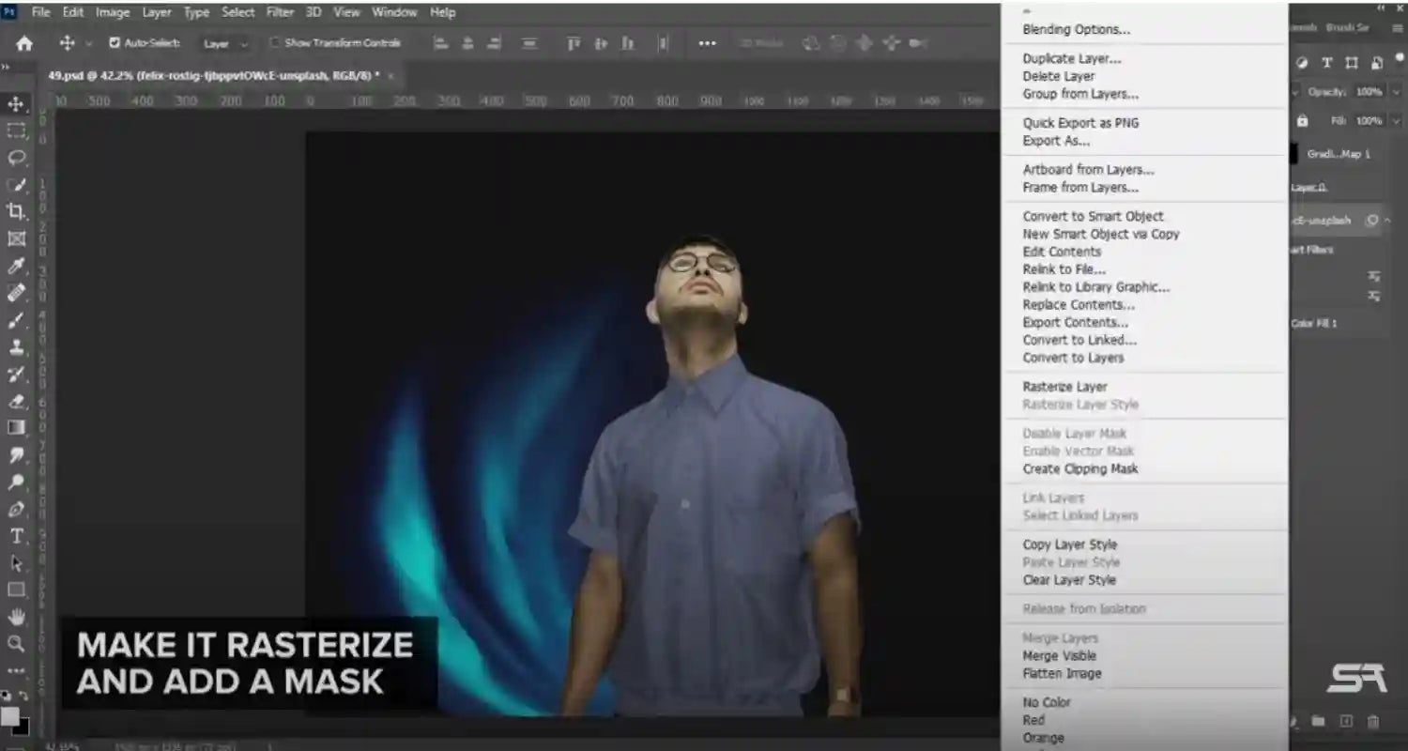
Task: Select the Brush tool
Action: [16, 320]
